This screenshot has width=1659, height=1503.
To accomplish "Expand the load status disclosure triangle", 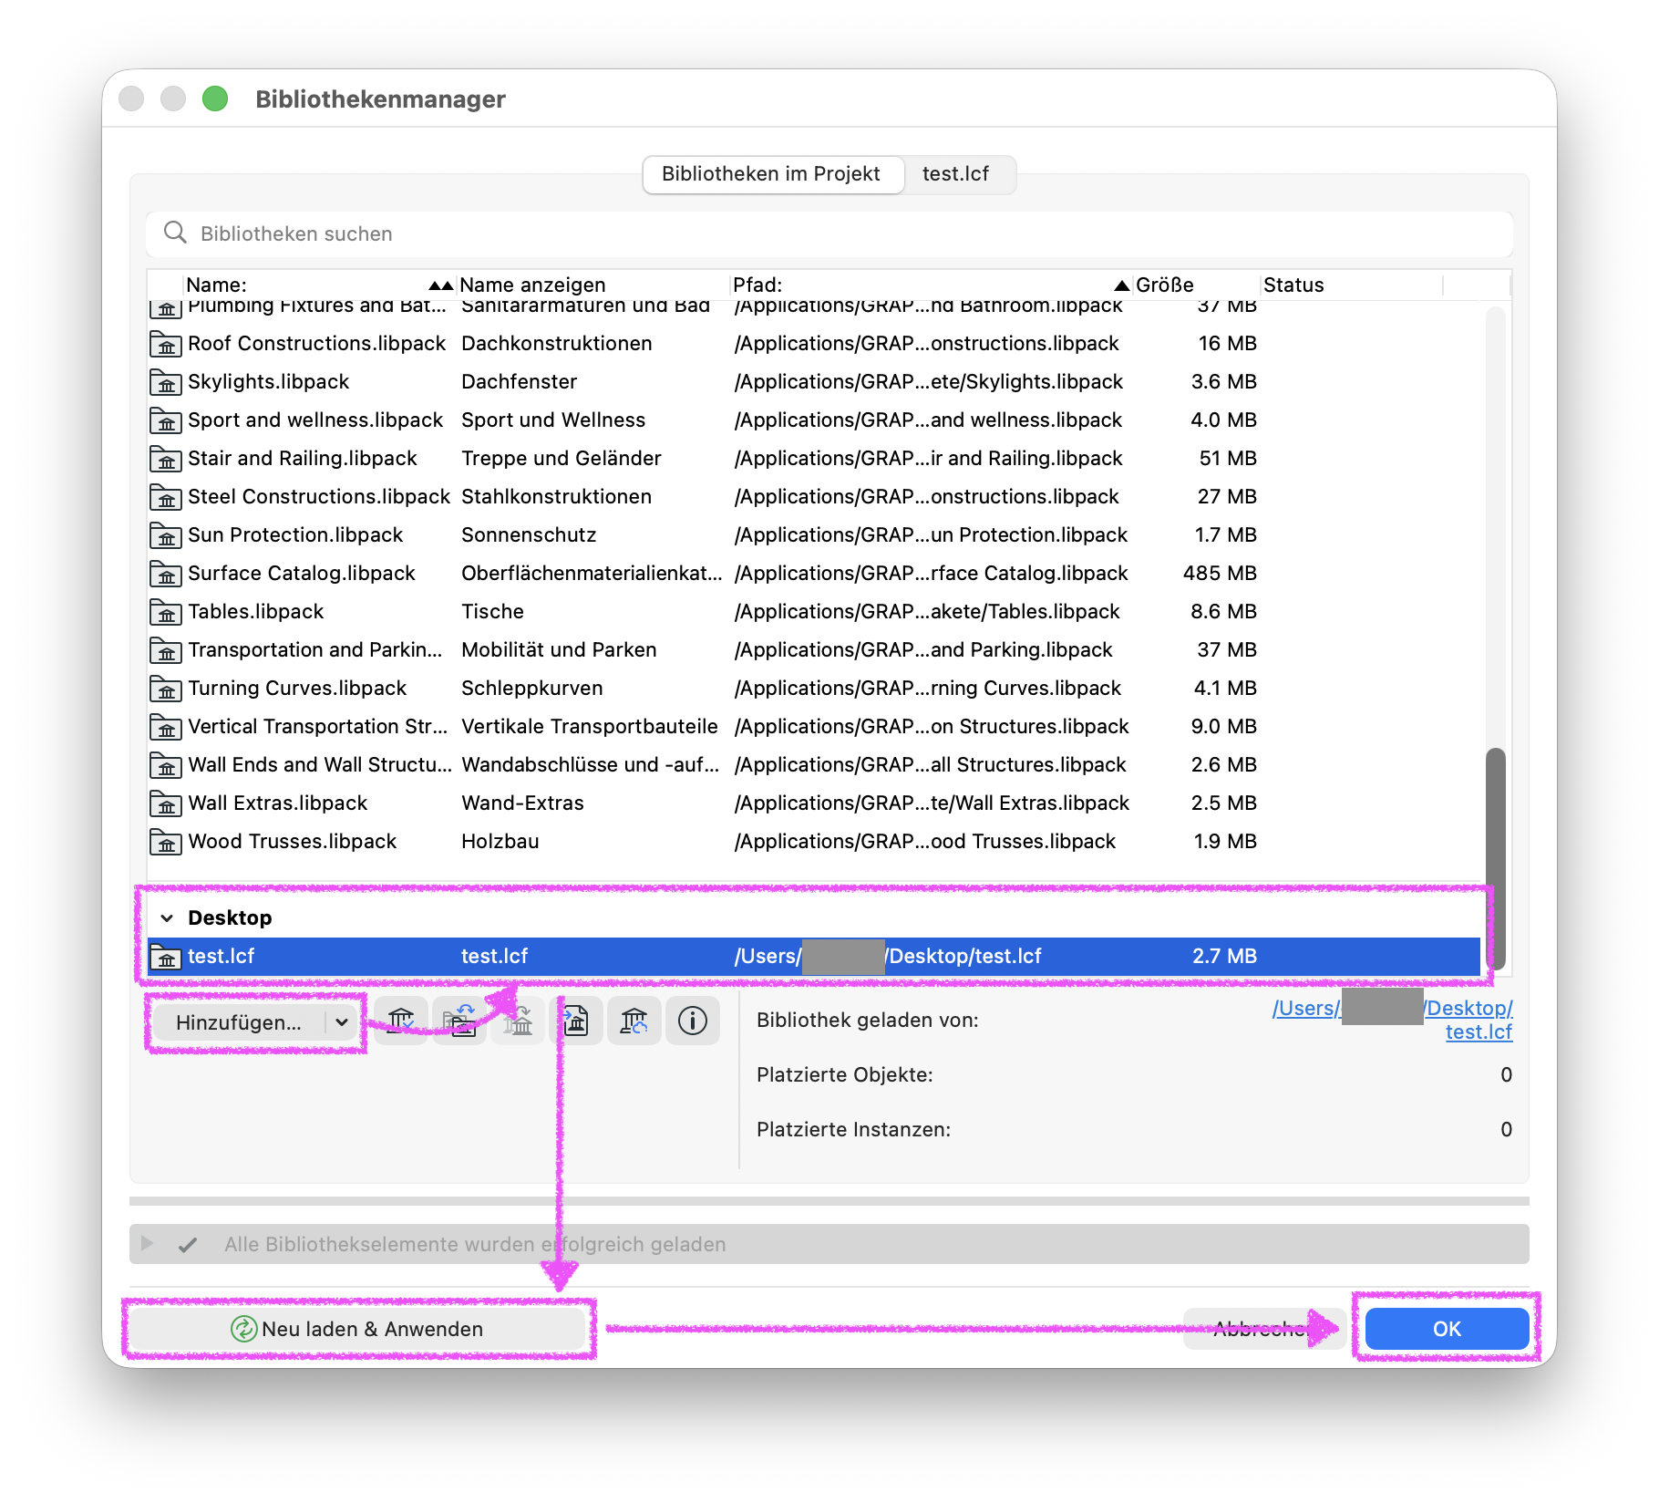I will click(x=147, y=1244).
